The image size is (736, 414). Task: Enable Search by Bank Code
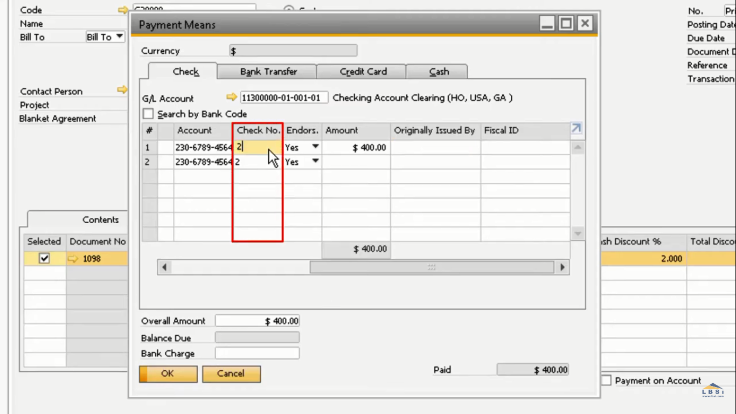148,114
